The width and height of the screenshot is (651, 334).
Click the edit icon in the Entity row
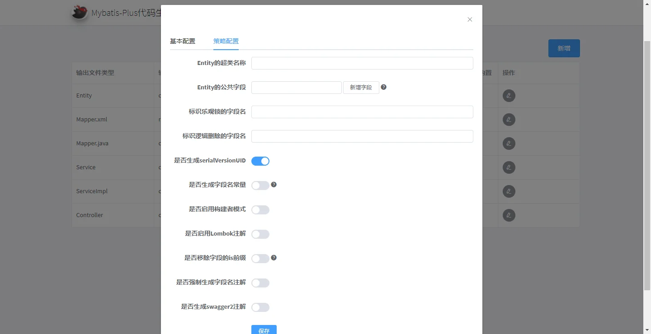[x=509, y=96]
